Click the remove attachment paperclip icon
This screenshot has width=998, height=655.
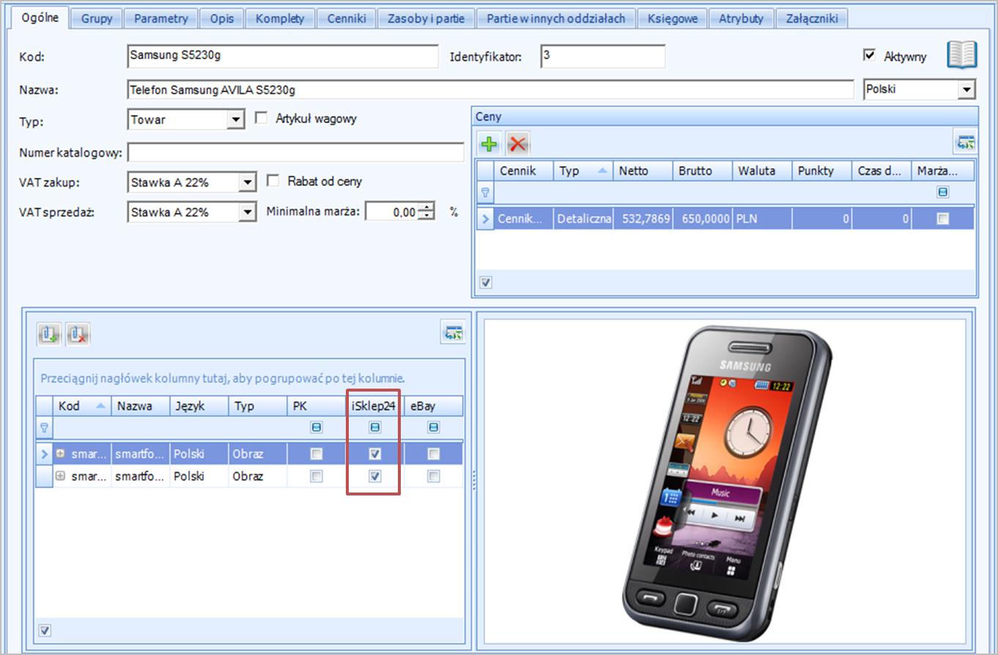(x=77, y=334)
